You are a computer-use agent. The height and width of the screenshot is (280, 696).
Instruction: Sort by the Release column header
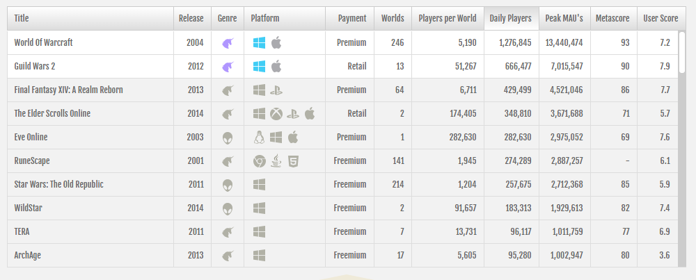point(192,18)
